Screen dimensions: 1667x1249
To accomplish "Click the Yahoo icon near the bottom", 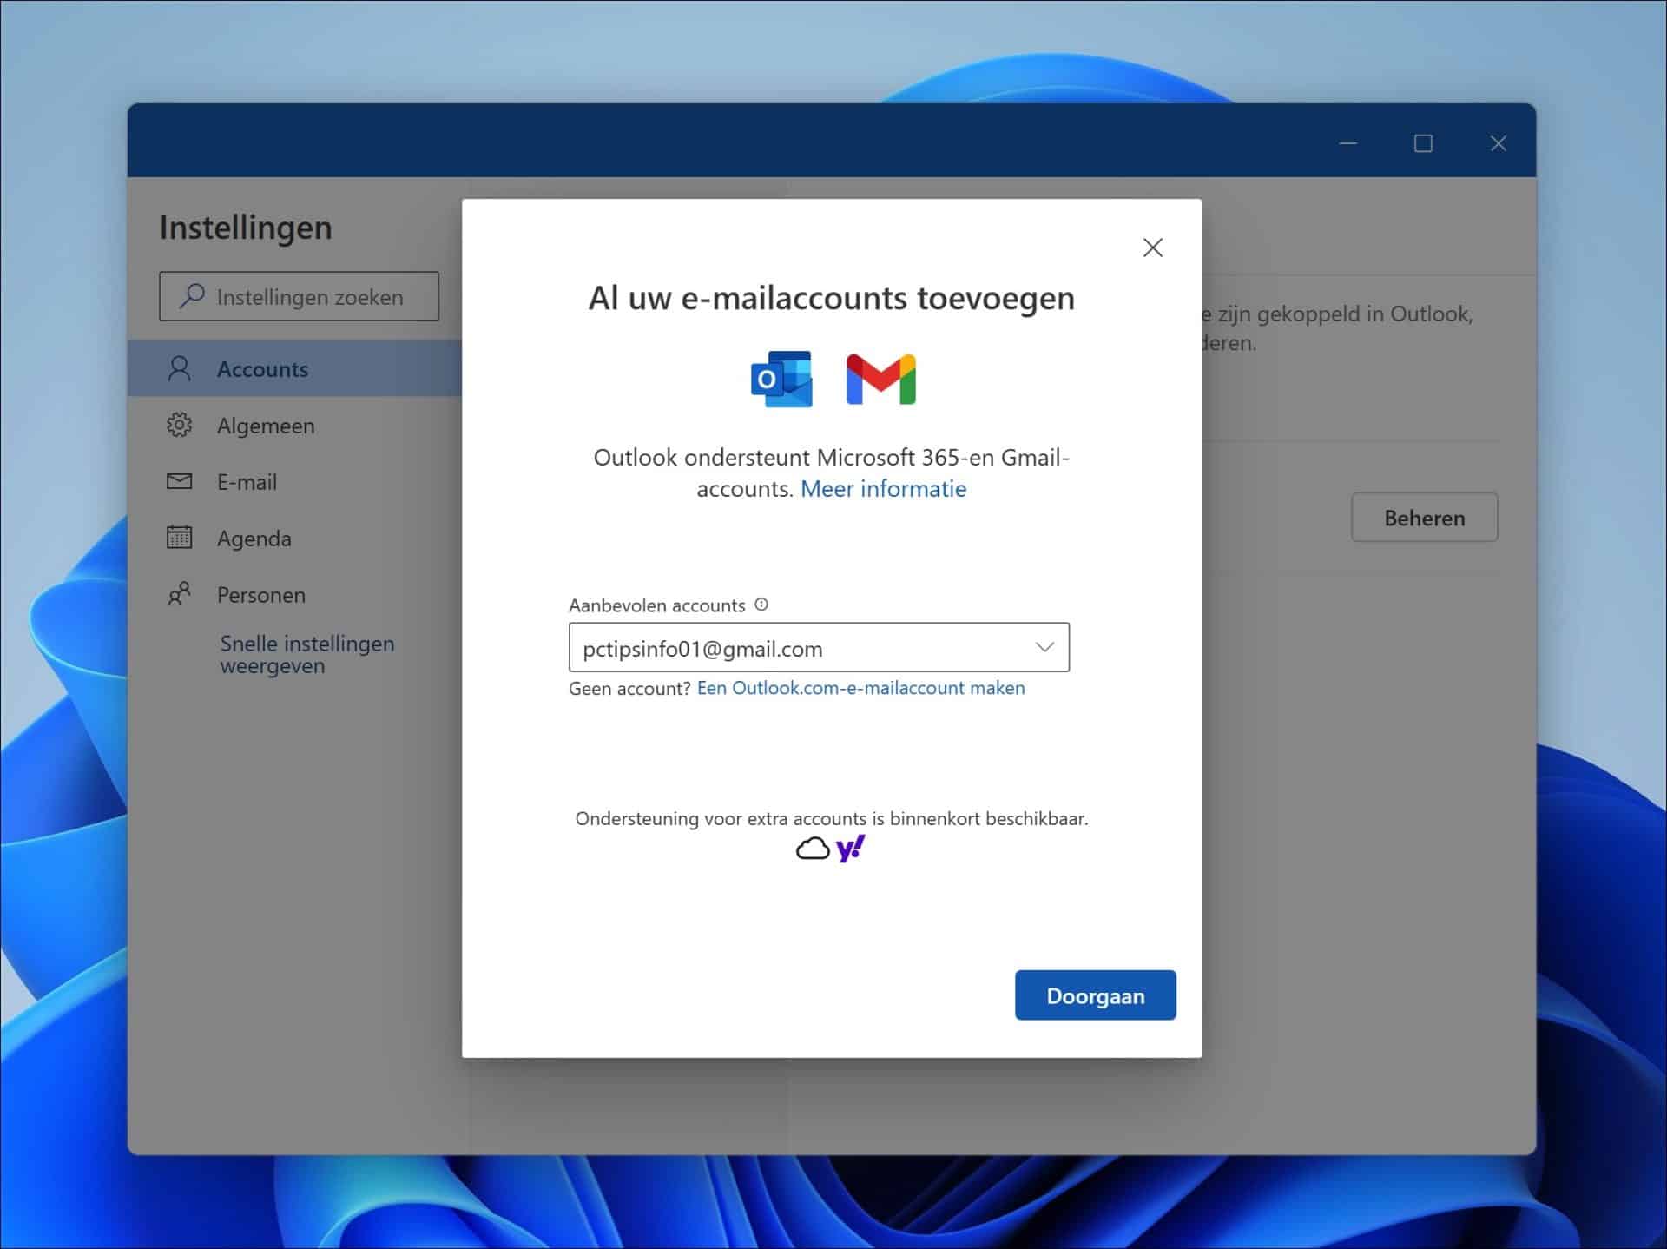I will pyautogui.click(x=850, y=847).
